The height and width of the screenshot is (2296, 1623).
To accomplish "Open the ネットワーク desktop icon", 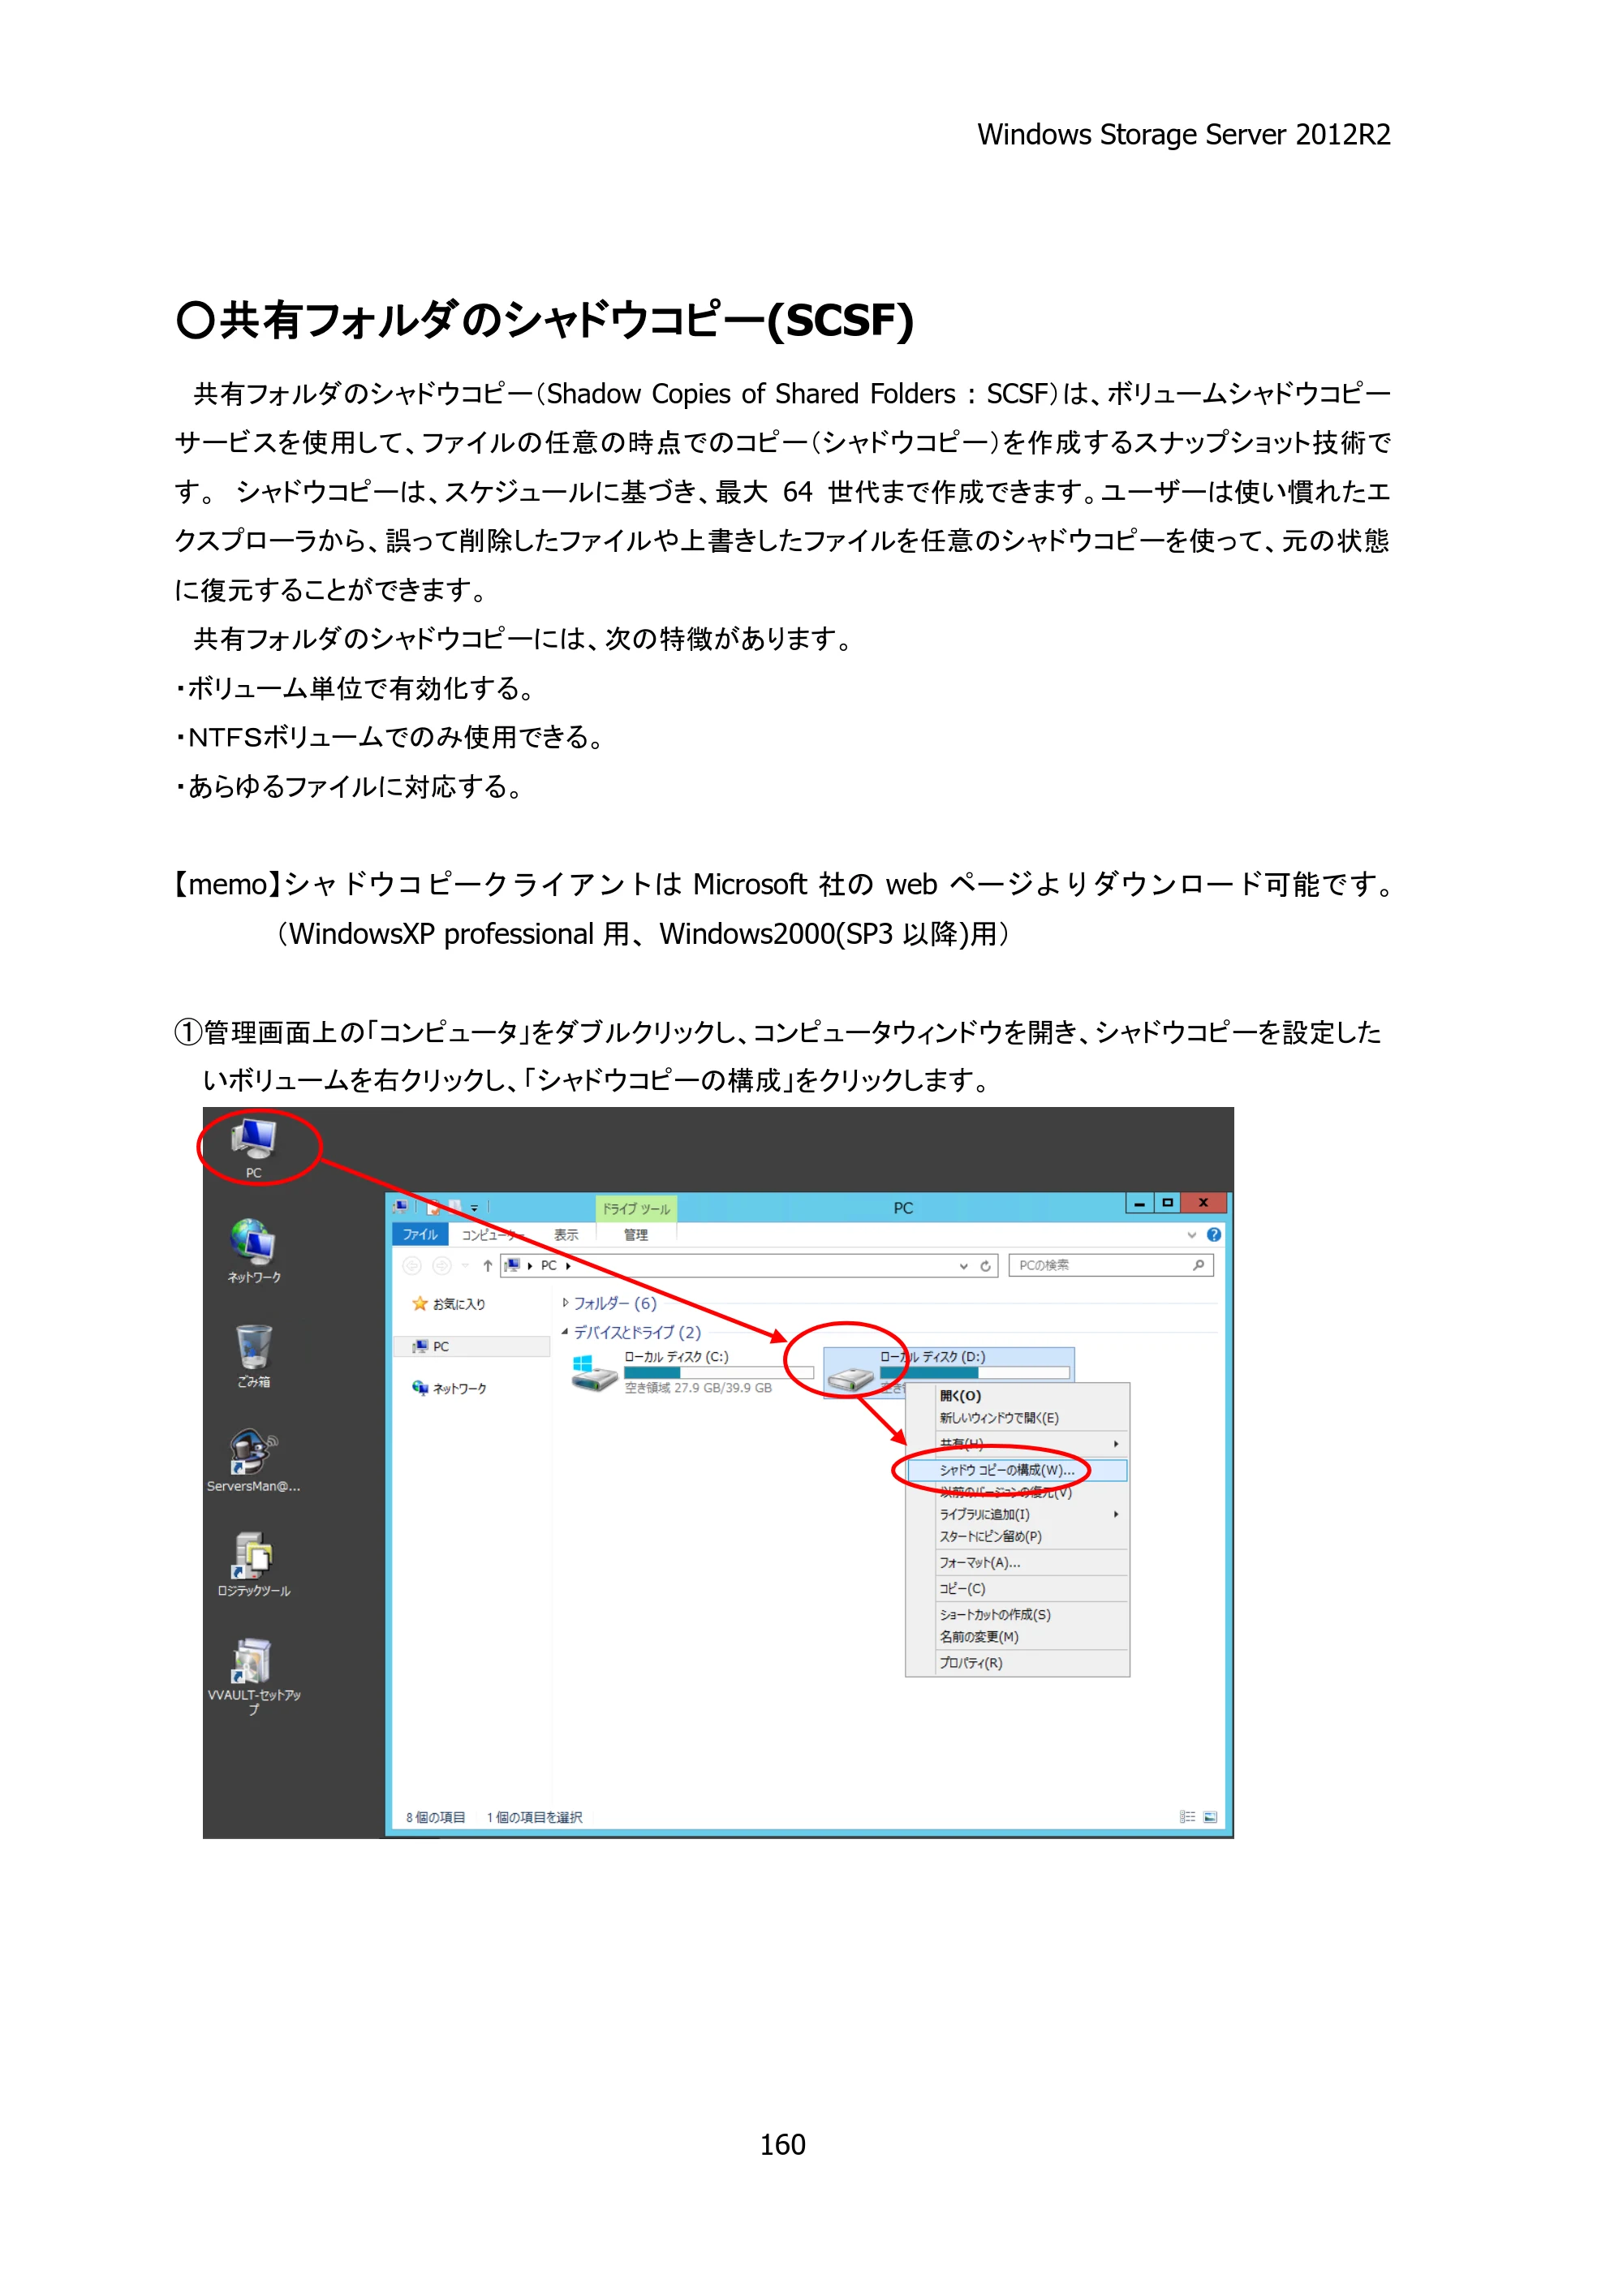I will coord(254,1251).
